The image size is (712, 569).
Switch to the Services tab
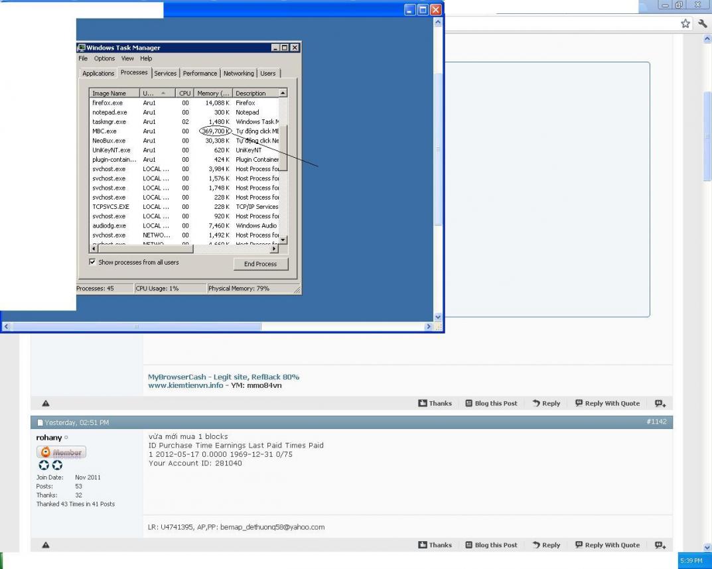pyautogui.click(x=165, y=74)
